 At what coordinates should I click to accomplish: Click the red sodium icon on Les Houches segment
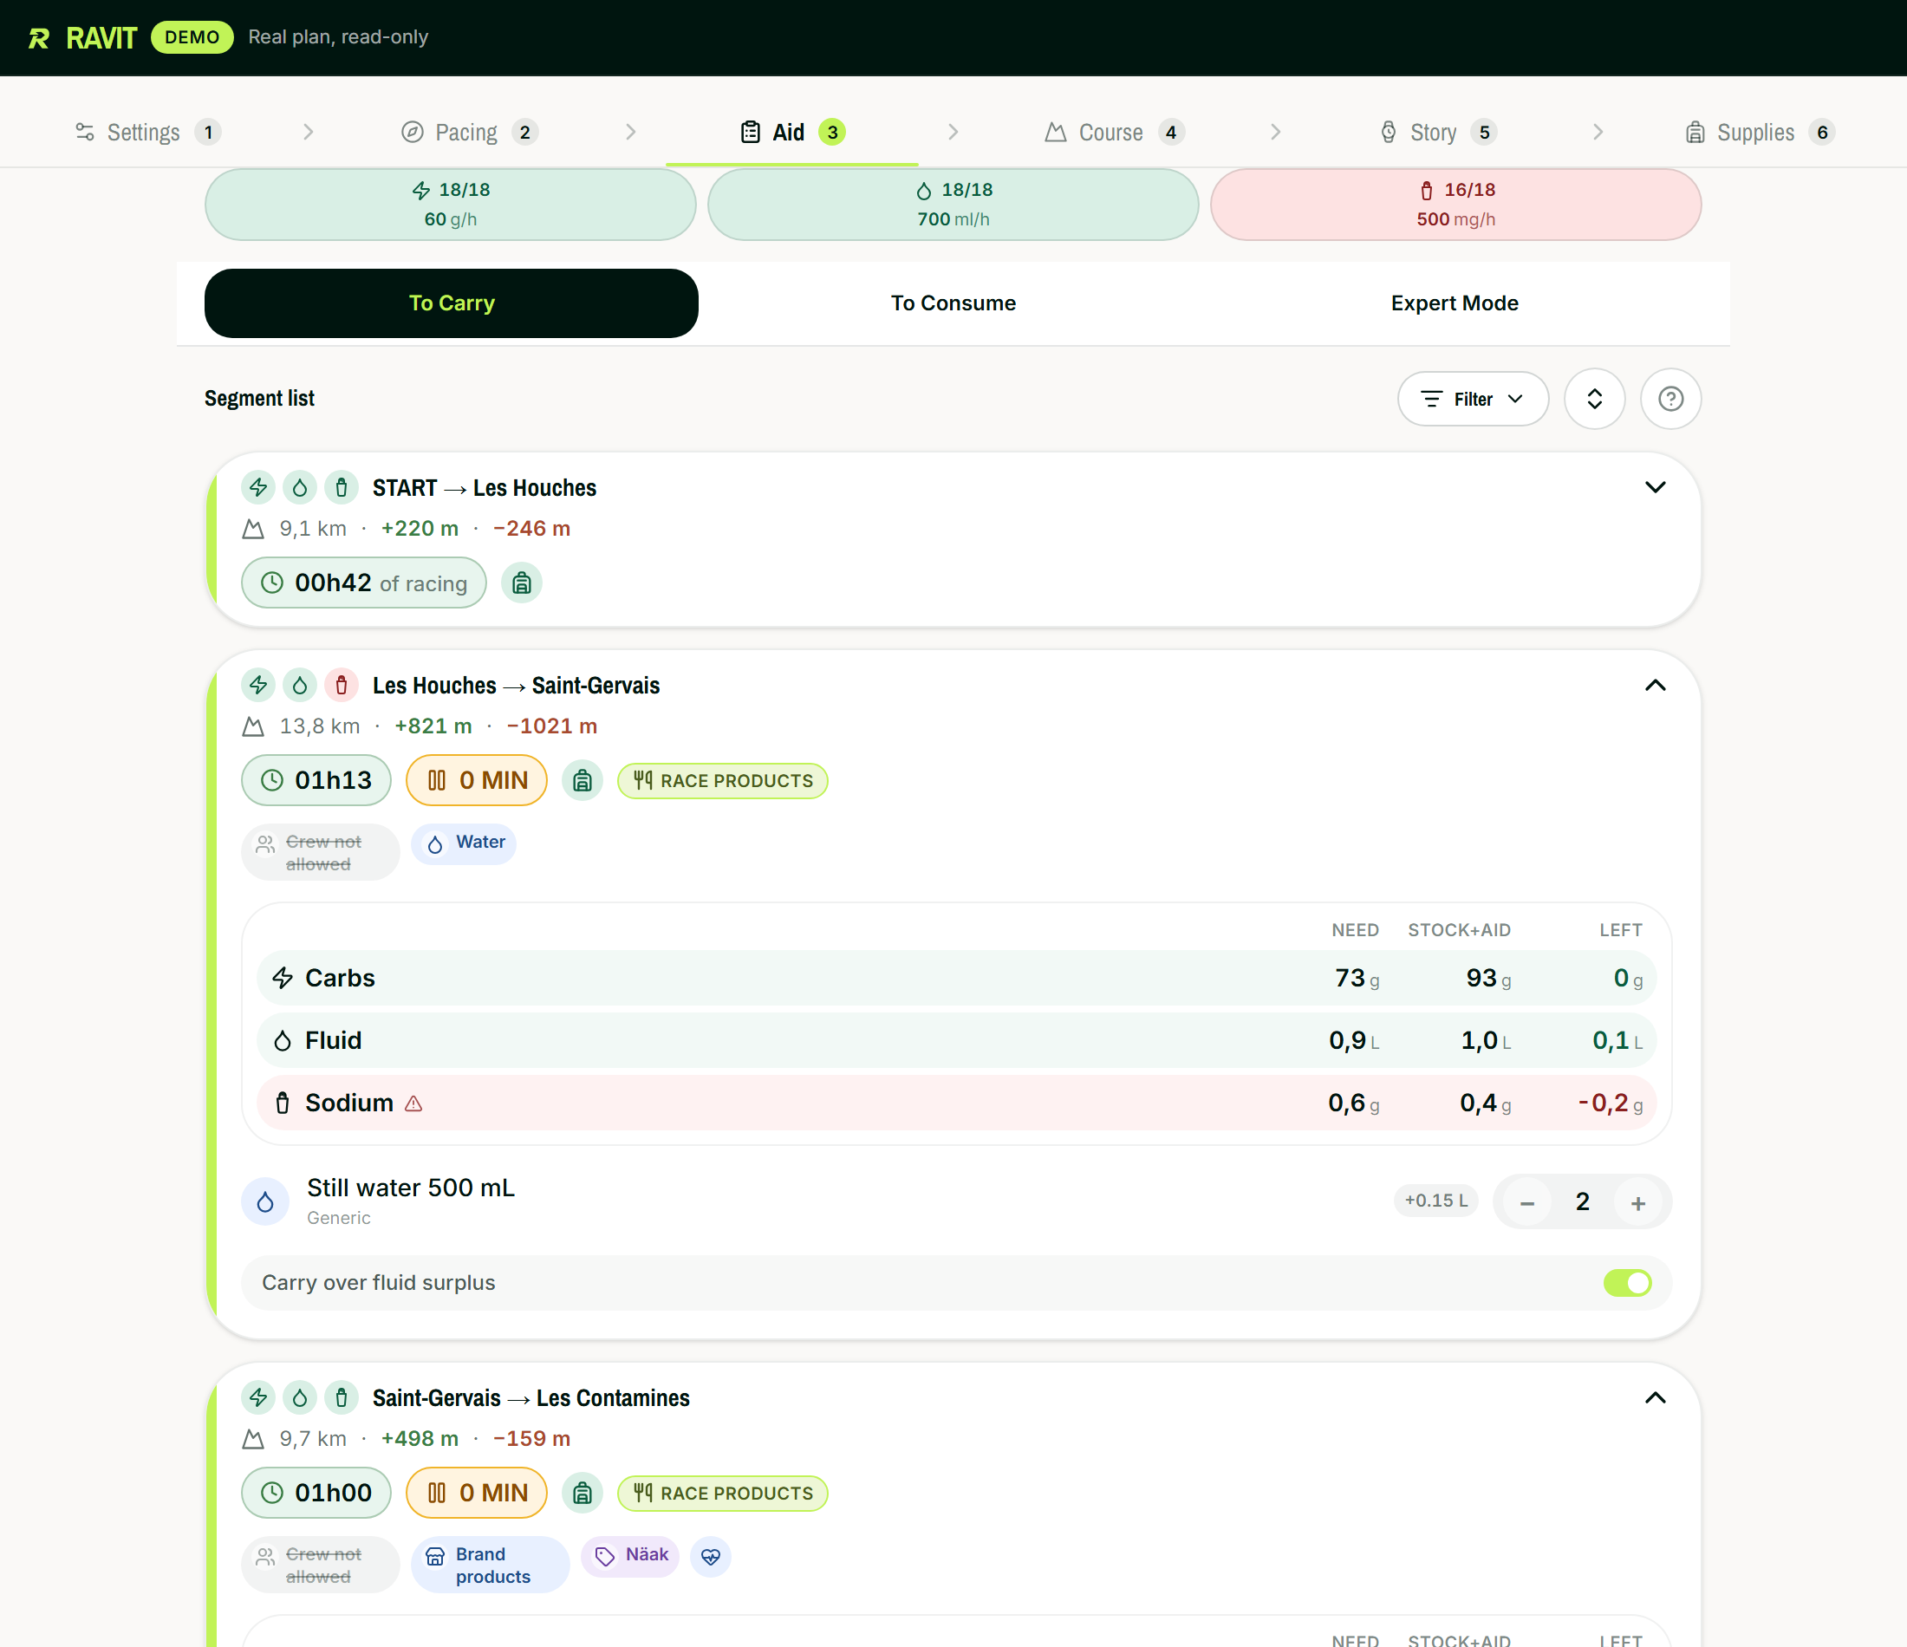[342, 685]
